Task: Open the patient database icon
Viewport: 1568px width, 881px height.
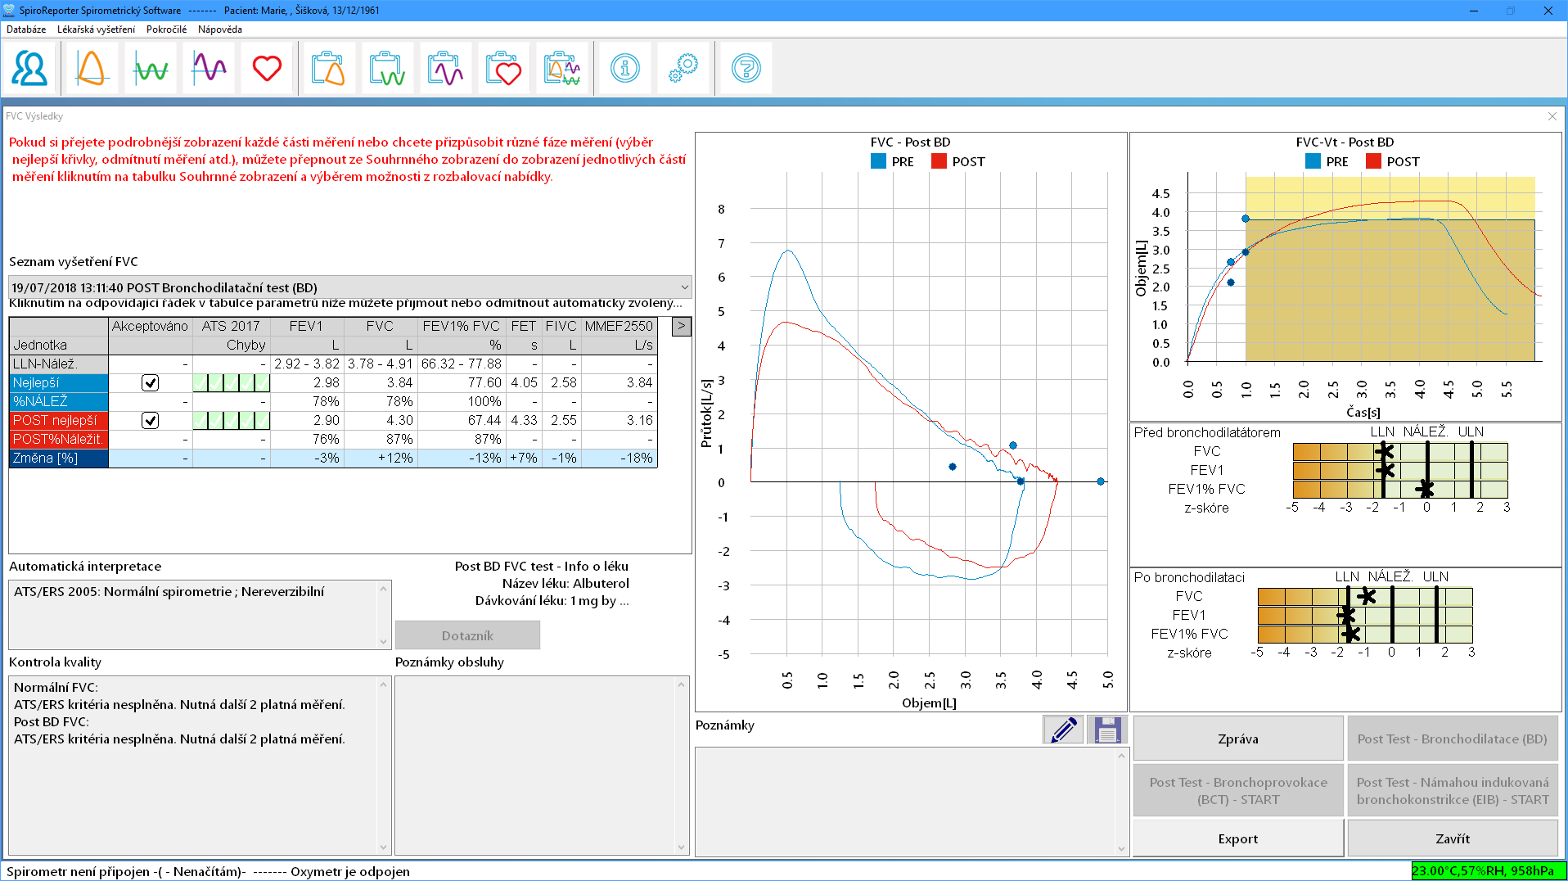Action: click(29, 67)
